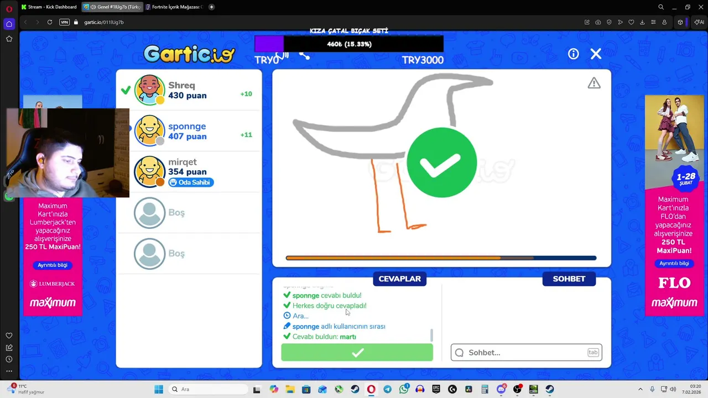Open the toolbar shield protection icon
This screenshot has width=708, height=398.
[x=609, y=22]
